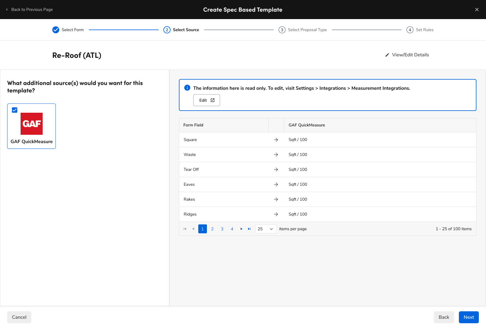This screenshot has height=328, width=486.
Task: Click the previous-page chevron in pagination
Action: click(193, 229)
